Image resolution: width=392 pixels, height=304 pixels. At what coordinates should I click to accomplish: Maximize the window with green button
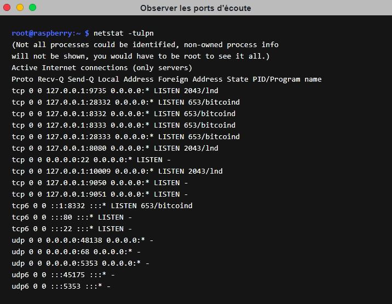32,8
